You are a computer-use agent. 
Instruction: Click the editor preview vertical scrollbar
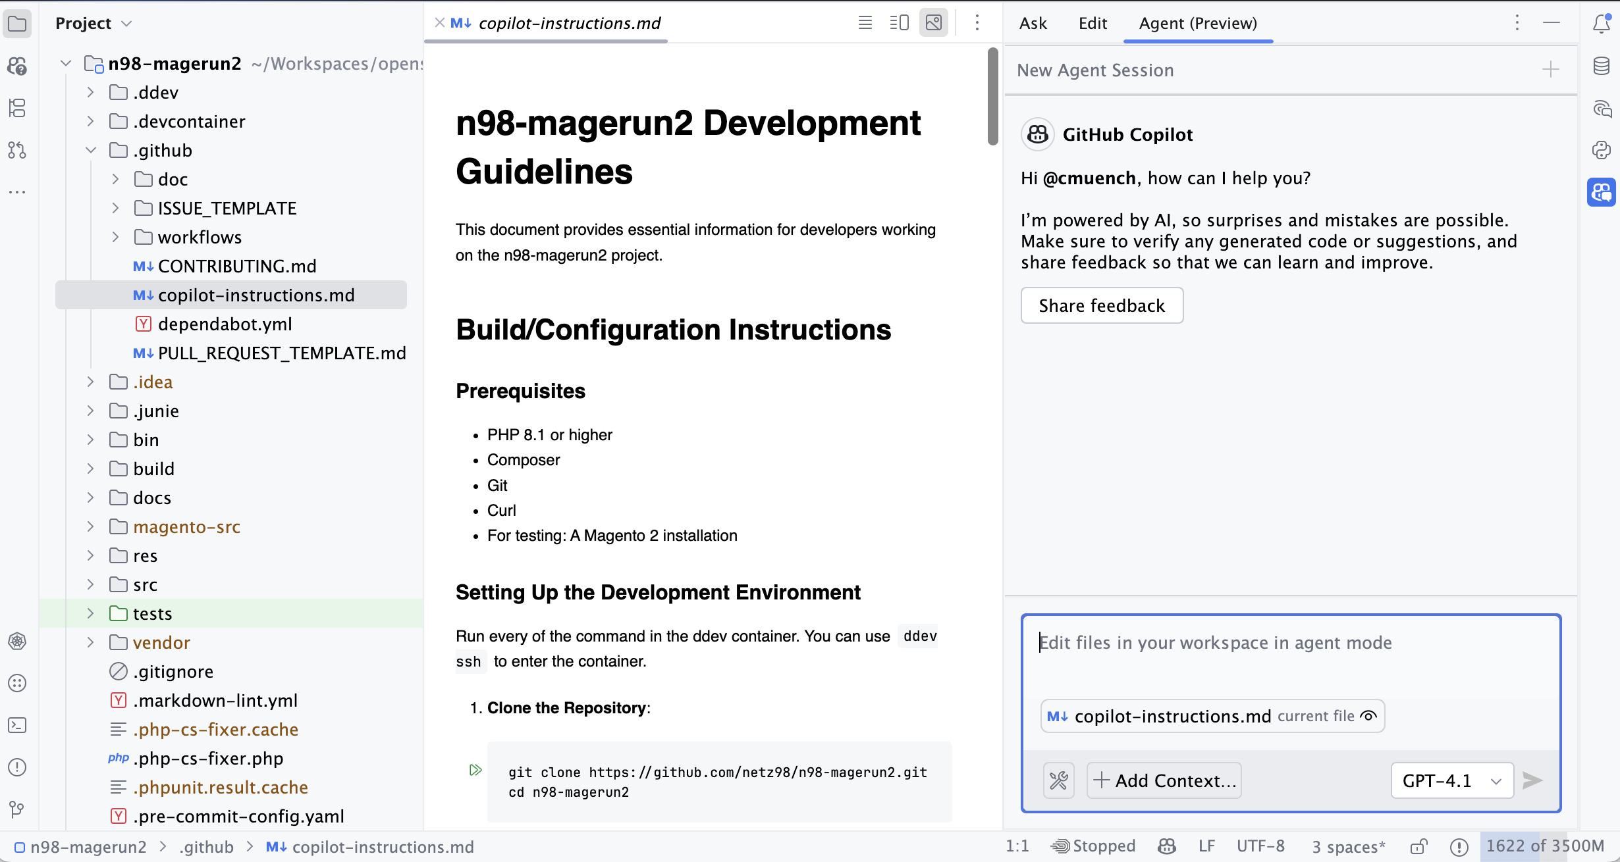[x=992, y=96]
